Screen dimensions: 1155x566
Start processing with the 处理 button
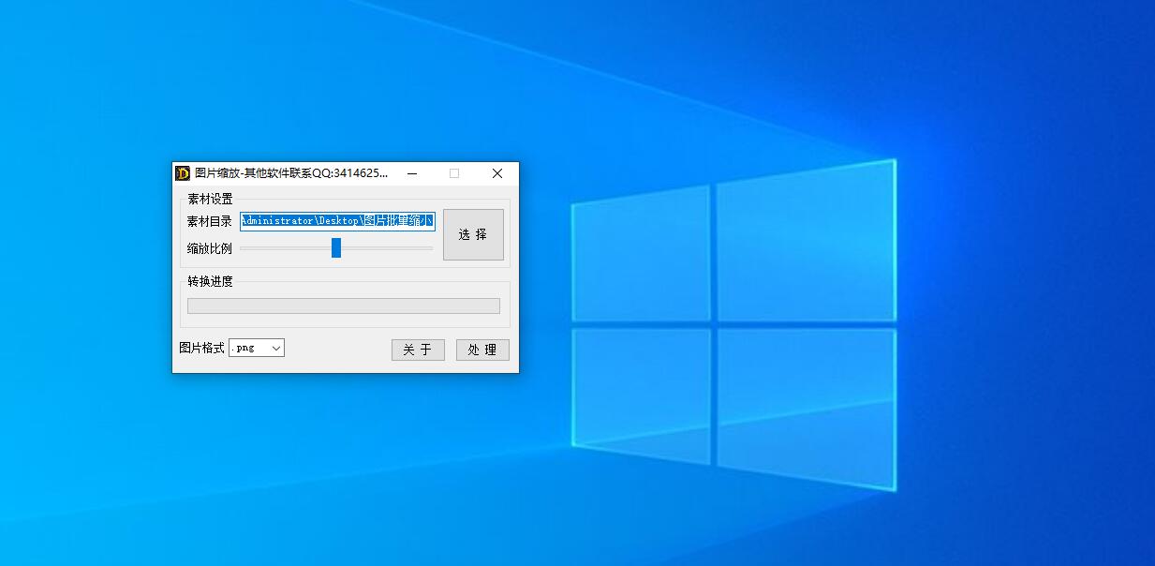482,350
